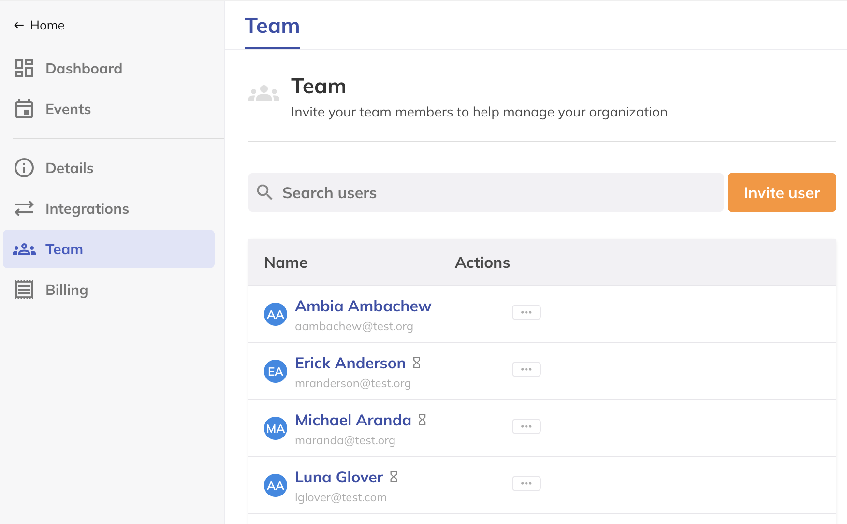This screenshot has height=524, width=847.
Task: Click pending hourglass icon next to Luna Glover
Action: point(394,477)
